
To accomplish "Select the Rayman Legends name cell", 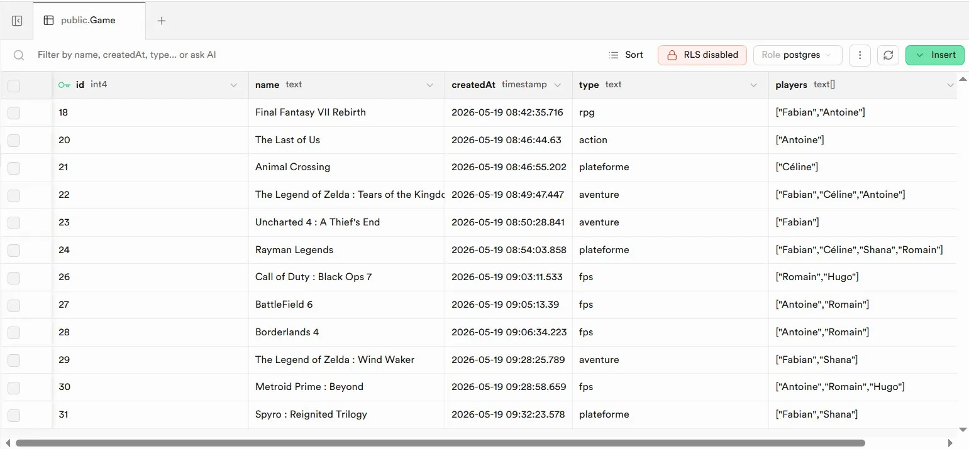I will click(x=346, y=250).
